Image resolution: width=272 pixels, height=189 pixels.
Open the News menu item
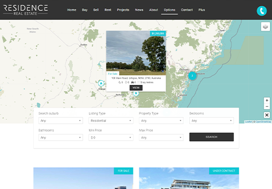[139, 10]
